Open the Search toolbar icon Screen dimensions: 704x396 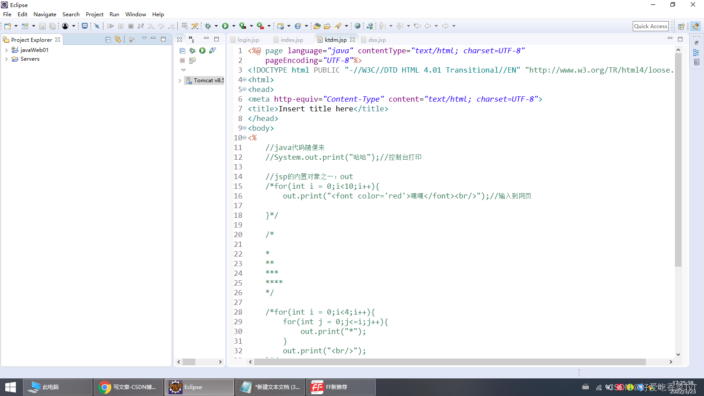337,26
